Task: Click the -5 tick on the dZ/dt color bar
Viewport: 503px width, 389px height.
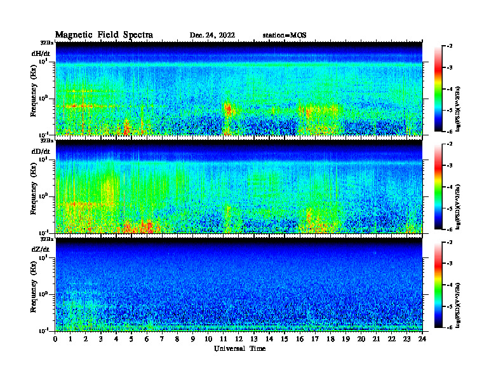Action: (450, 306)
